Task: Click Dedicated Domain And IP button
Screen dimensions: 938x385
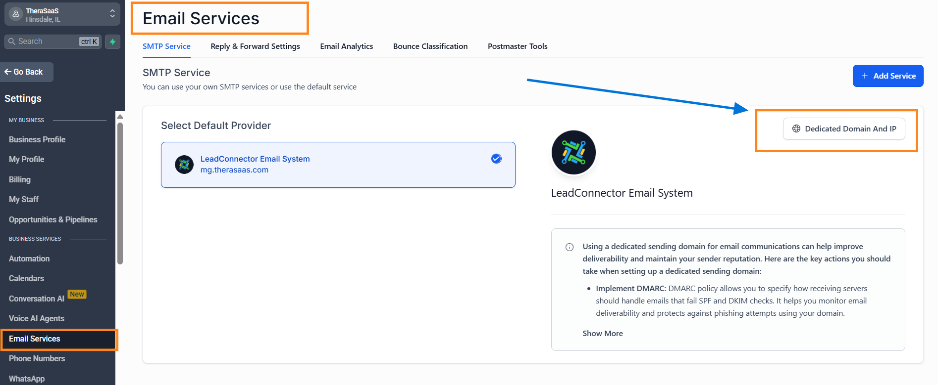Action: pyautogui.click(x=844, y=128)
